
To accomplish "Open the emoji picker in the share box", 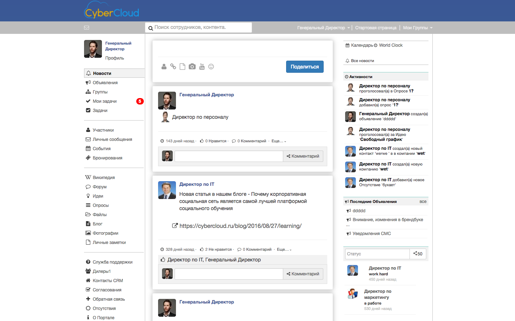I will (x=211, y=66).
